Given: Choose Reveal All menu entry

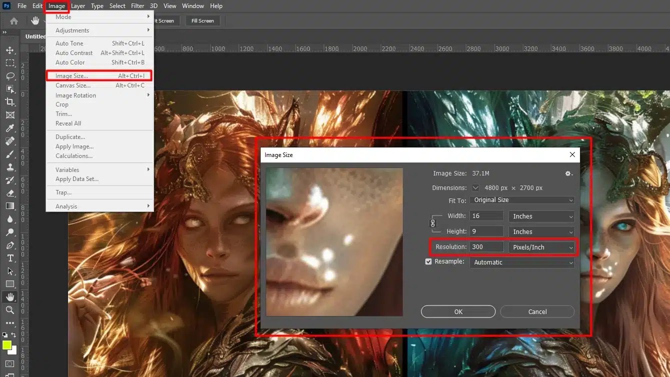Looking at the screenshot, I should point(100,123).
